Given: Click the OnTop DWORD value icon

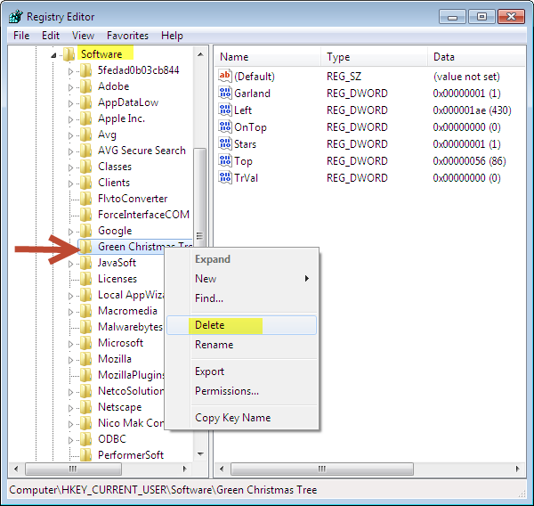Looking at the screenshot, I should pyautogui.click(x=225, y=126).
